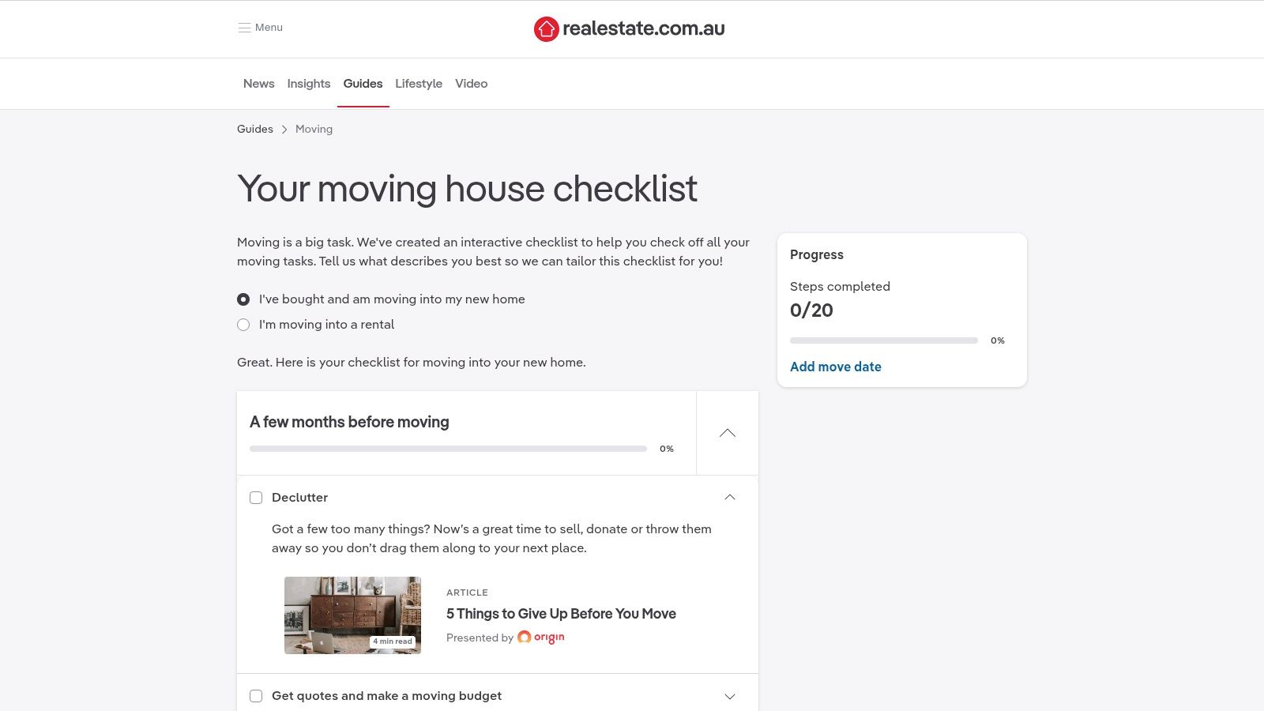Click the '0/20' steps completed value
The height and width of the screenshot is (711, 1264).
click(x=811, y=310)
